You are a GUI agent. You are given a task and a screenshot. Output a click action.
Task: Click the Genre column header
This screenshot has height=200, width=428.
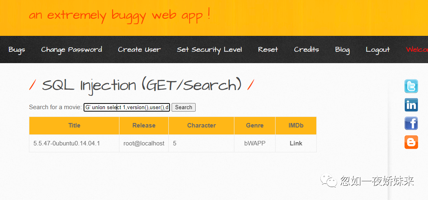[255, 125]
